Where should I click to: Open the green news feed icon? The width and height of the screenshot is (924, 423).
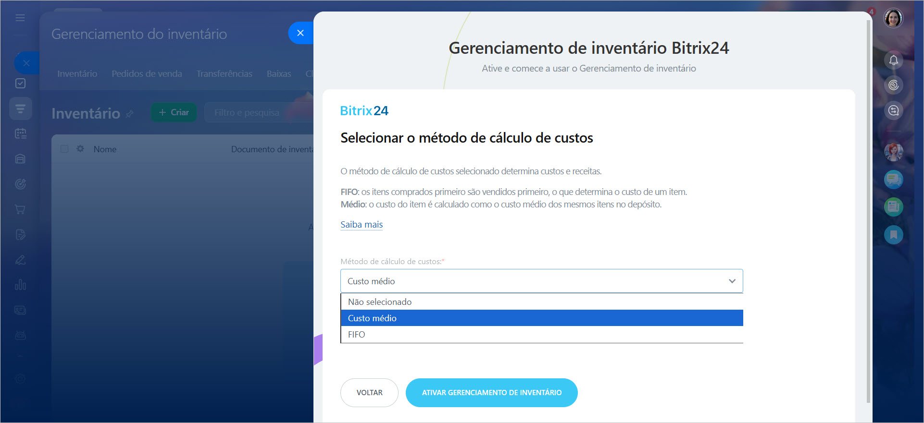894,207
